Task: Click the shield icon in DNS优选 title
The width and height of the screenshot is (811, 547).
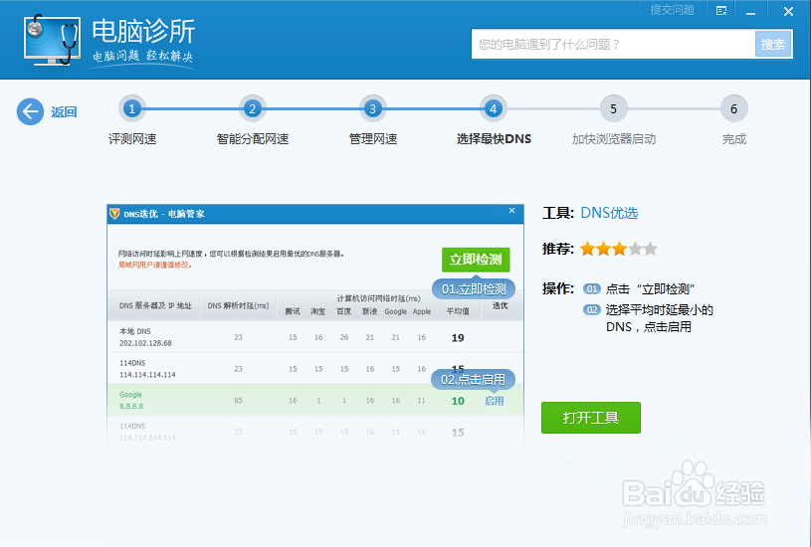Action: (114, 214)
